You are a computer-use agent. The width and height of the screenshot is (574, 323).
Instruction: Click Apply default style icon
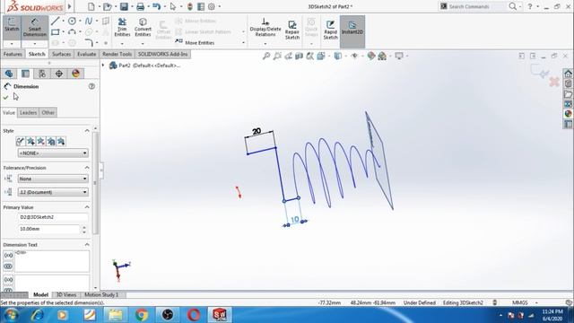(20, 142)
